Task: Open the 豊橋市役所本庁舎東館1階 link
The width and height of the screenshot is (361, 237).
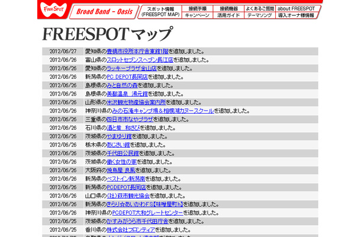Action: click(x=137, y=52)
